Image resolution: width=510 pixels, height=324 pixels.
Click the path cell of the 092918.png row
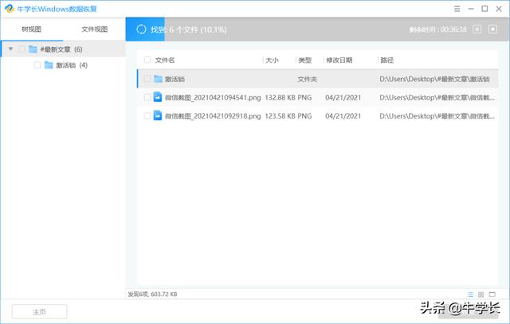(x=437, y=116)
